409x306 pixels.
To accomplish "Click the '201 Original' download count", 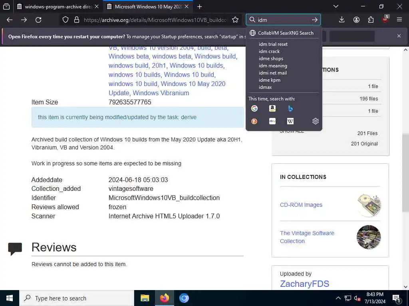I will (x=364, y=143).
